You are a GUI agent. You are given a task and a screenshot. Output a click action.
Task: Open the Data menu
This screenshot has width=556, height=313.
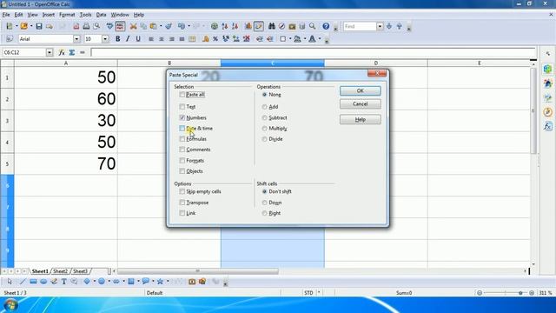click(x=101, y=15)
